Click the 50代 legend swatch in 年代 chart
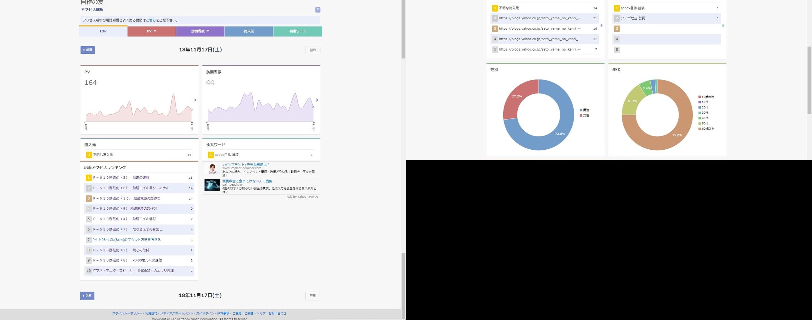The image size is (812, 320). (700, 123)
